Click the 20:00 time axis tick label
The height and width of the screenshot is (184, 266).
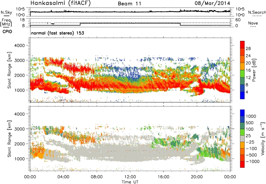click(x=197, y=177)
